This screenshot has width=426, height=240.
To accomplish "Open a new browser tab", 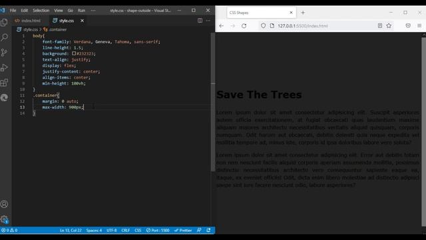I will point(303,13).
